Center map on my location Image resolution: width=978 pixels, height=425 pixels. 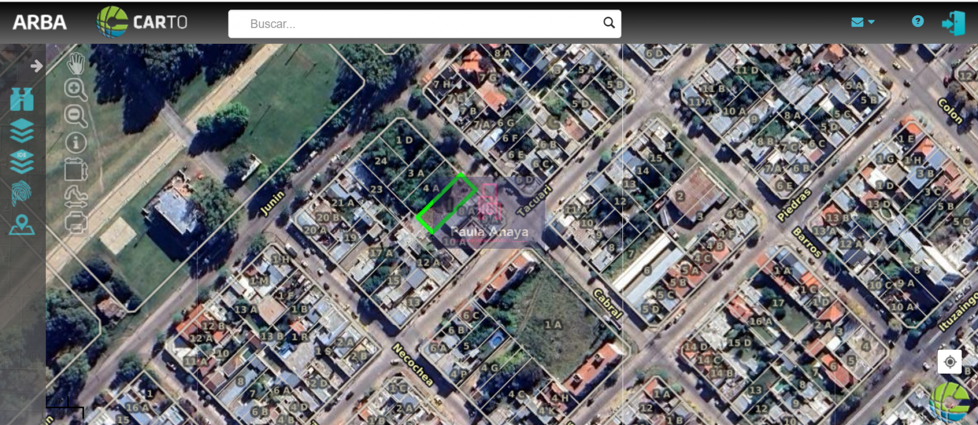950,362
